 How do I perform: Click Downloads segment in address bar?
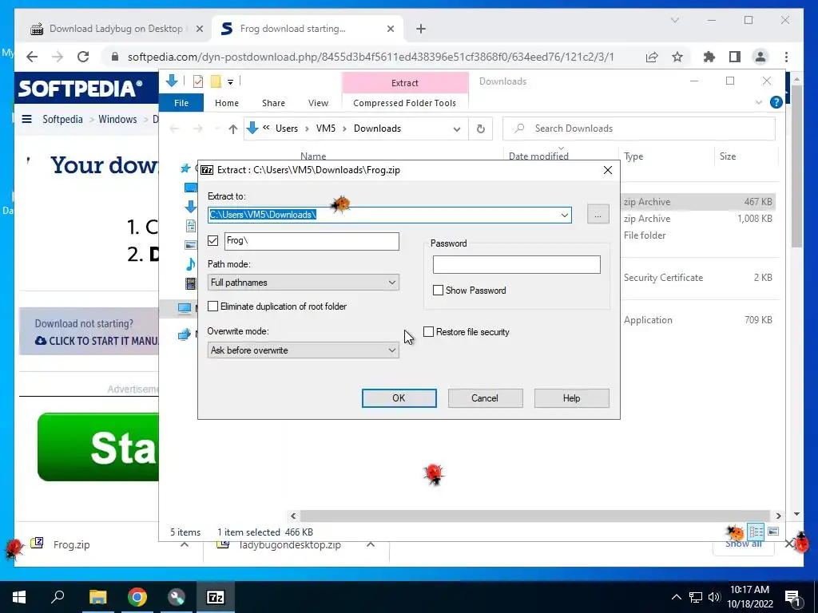tap(377, 129)
